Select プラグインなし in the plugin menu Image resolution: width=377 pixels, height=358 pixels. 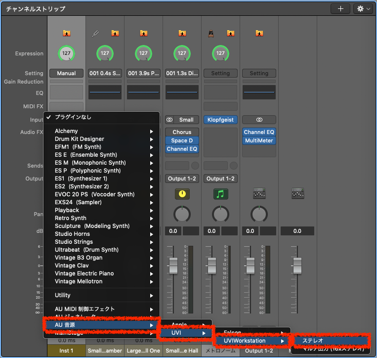(x=101, y=117)
